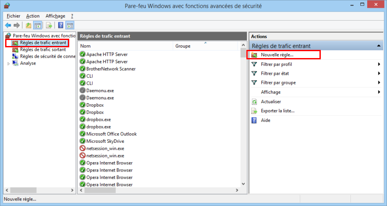Click Filtrer par état action
The image size is (387, 206).
275,73
